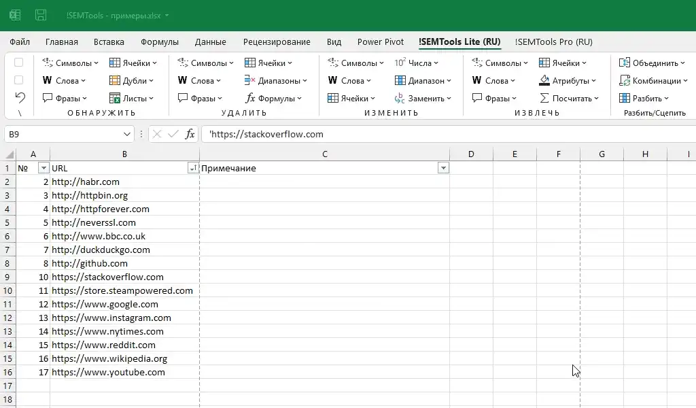Image resolution: width=696 pixels, height=408 pixels.
Task: Open Ячейки in ОБНАРУЖИТЬ group
Action: 133,63
